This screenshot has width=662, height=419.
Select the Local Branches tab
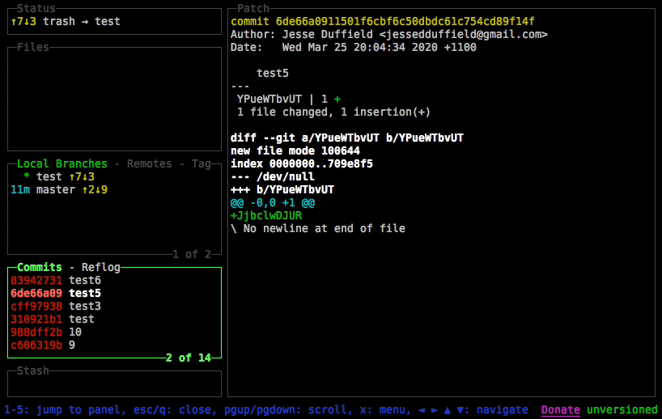[x=62, y=163]
